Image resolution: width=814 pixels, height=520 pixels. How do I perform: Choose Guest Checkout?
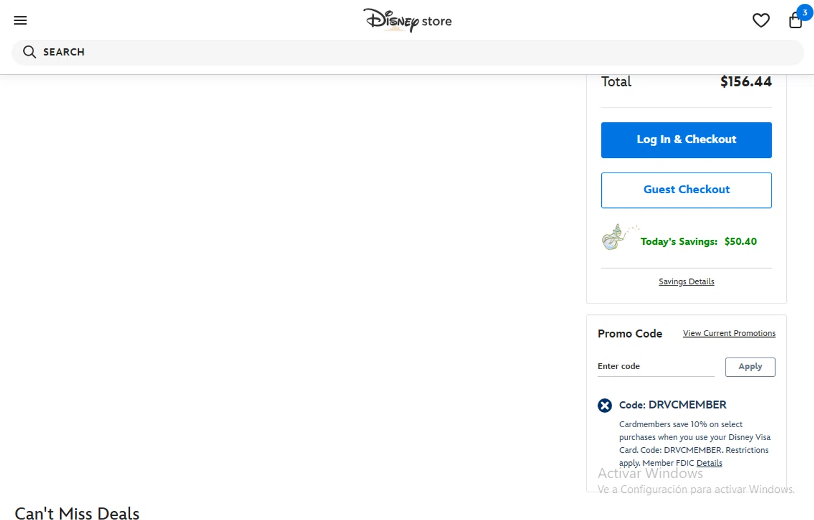[x=686, y=190]
